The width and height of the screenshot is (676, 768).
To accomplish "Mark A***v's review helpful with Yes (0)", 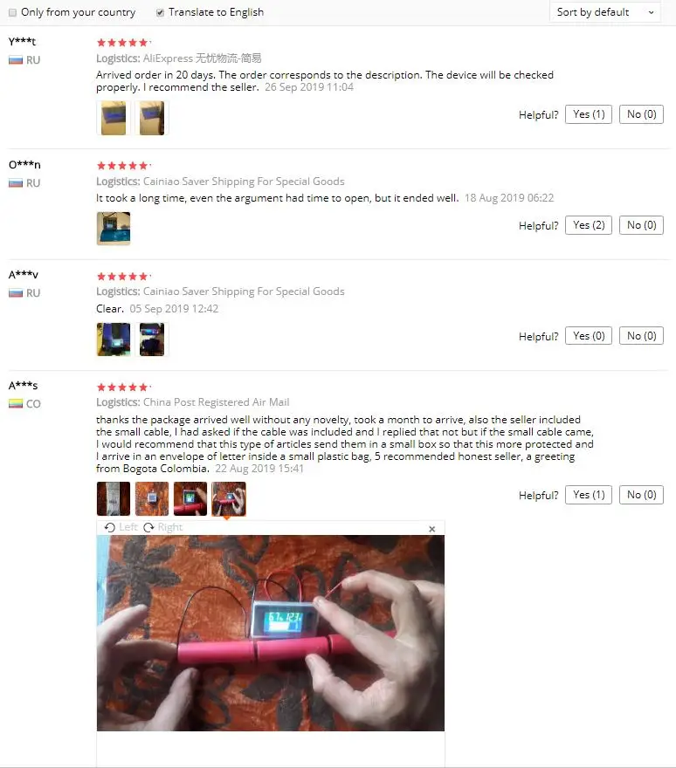I will [x=589, y=336].
